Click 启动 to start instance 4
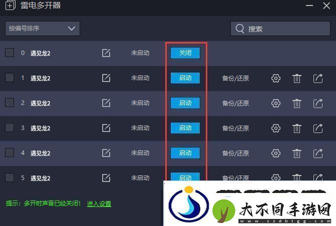The height and width of the screenshot is (226, 336). coord(185,153)
